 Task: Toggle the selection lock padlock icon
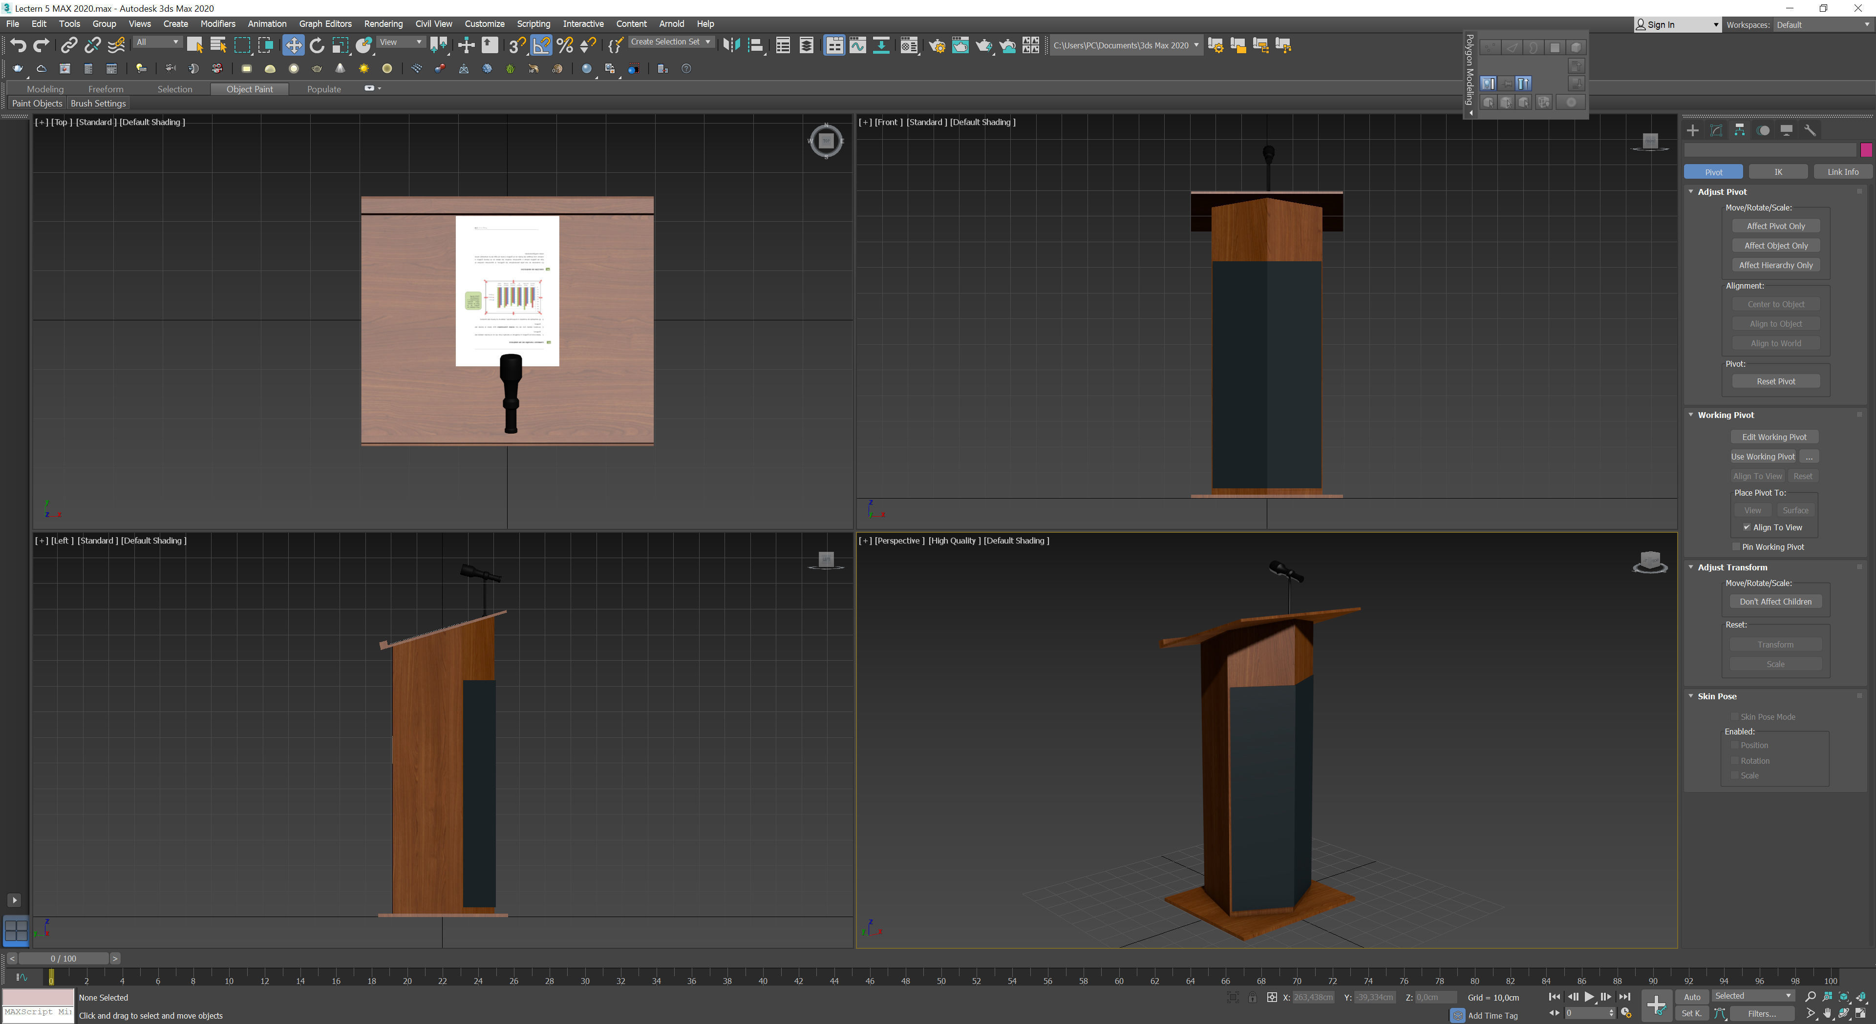pos(1252,997)
